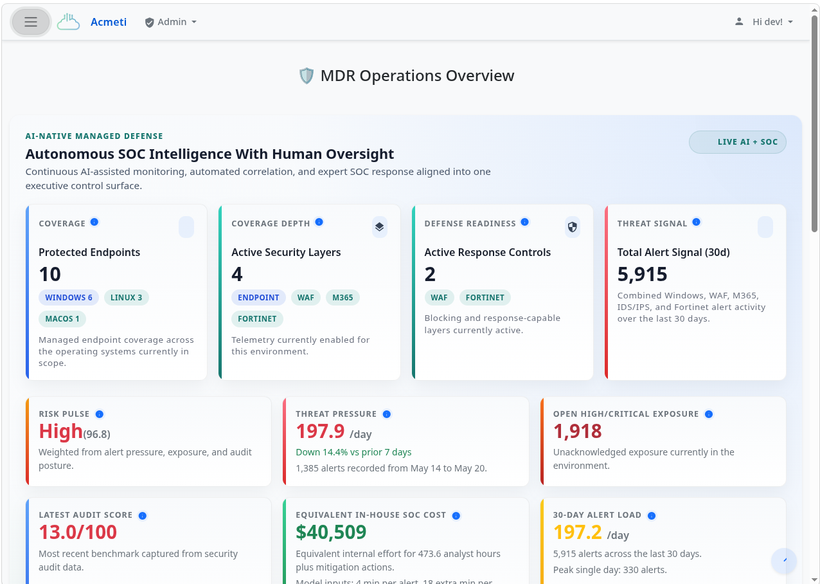Viewport: 820px width, 584px height.
Task: Click the Threat Signal card corner icon
Action: [x=765, y=227]
